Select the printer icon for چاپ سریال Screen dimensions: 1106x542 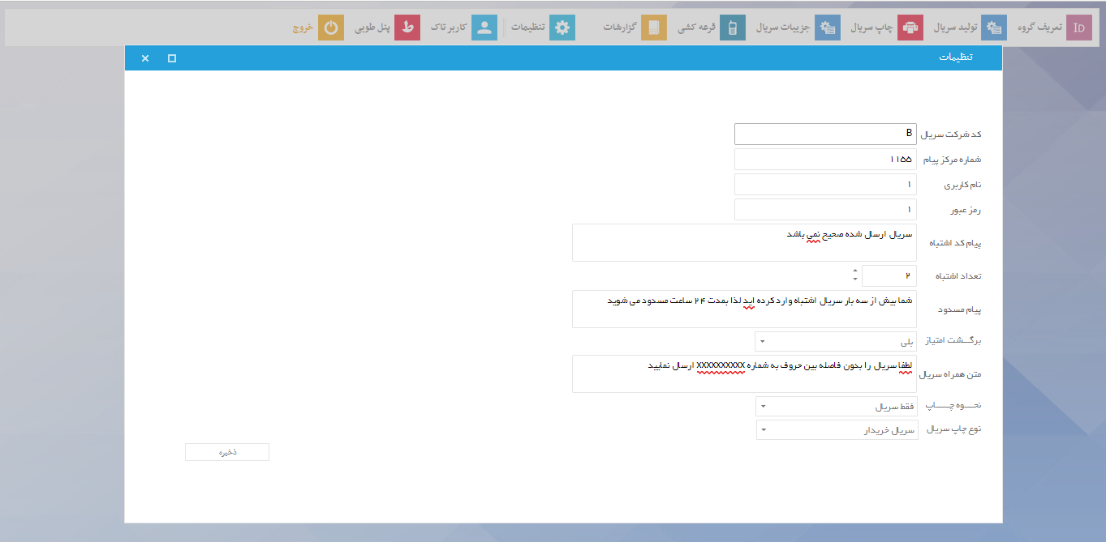[x=910, y=28]
